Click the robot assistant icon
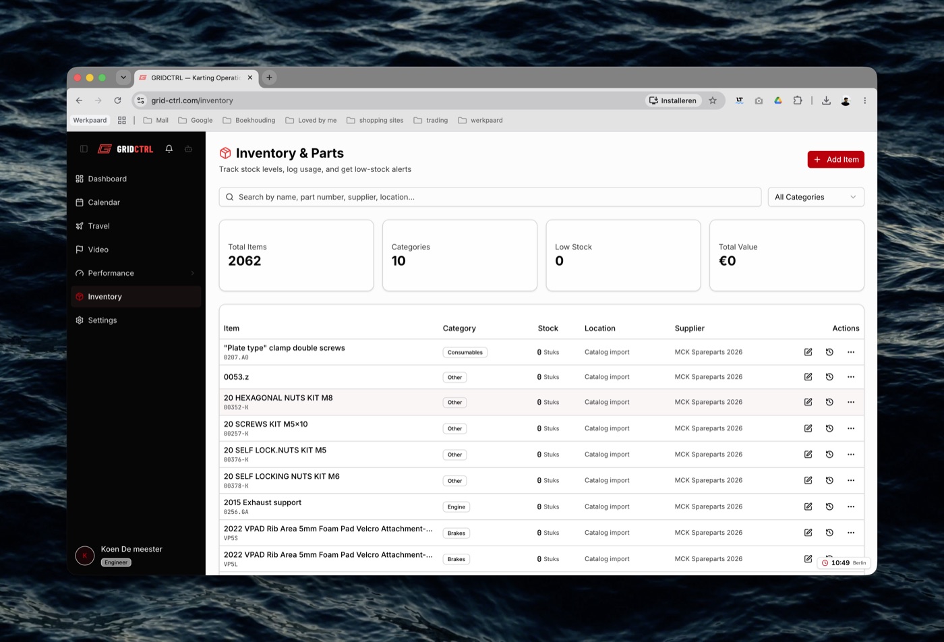Viewport: 944px width, 642px height. [189, 149]
